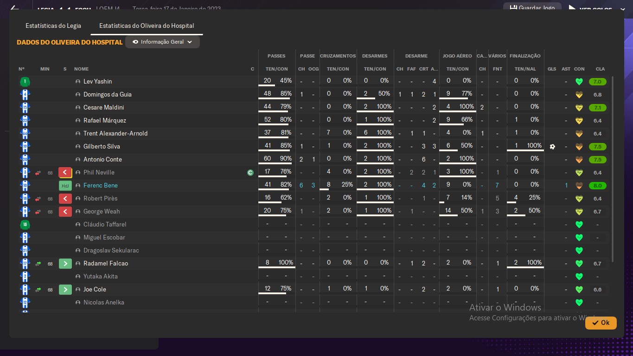Click Gilberto Silva's goal ball icon

[552, 147]
